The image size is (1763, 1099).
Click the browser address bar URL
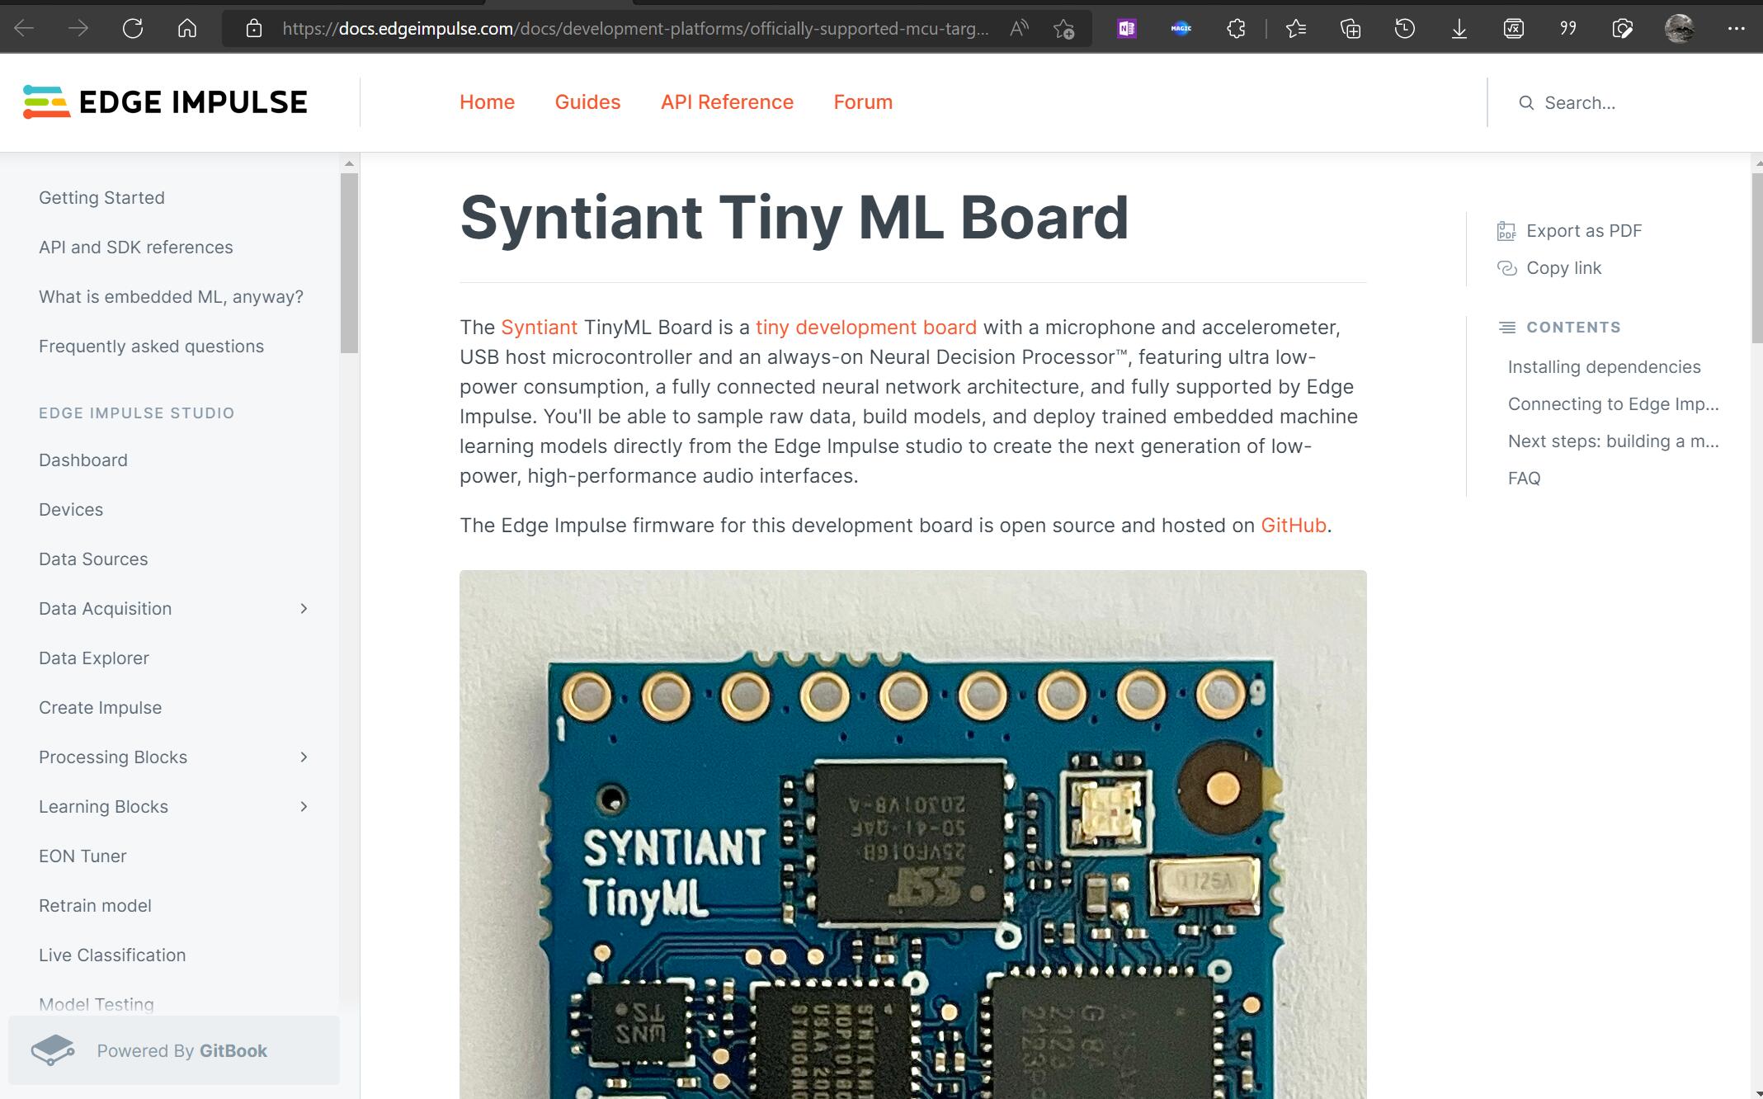pos(635,29)
